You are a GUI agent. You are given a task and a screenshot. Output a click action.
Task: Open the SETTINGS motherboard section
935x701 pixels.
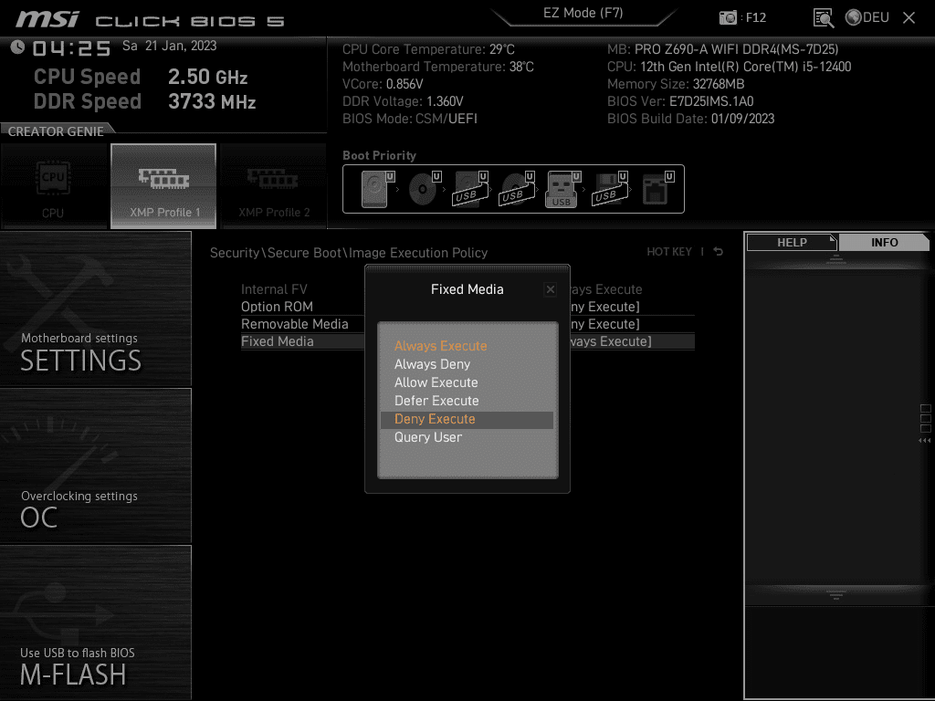point(95,309)
